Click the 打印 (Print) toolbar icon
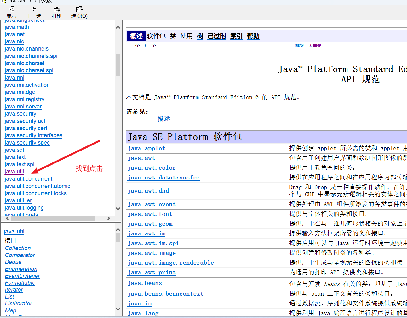 (x=57, y=12)
